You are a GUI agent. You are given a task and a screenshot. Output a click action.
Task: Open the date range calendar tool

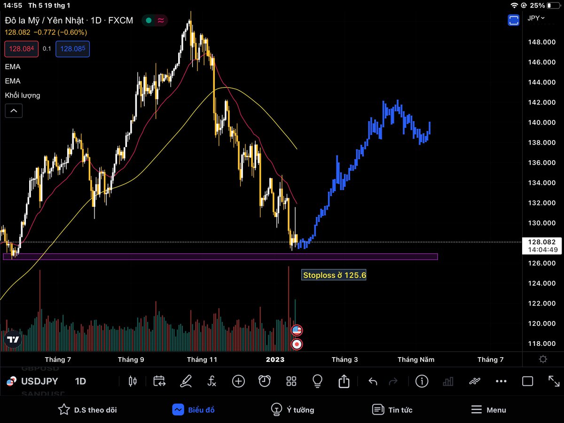[x=159, y=381]
